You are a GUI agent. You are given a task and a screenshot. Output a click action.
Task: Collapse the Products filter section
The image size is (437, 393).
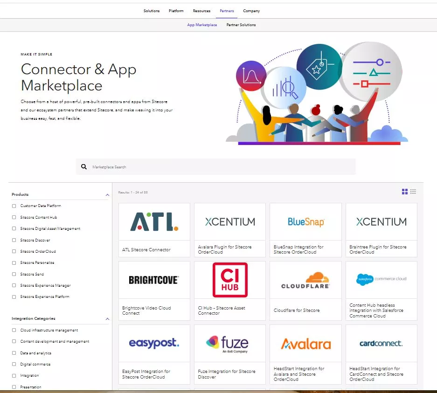107,194
